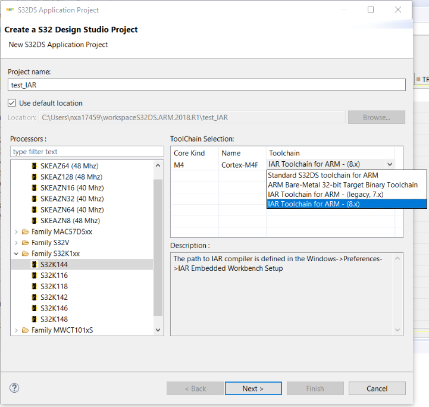Click the S32K148 chip icon
429x407 pixels.
point(35,320)
